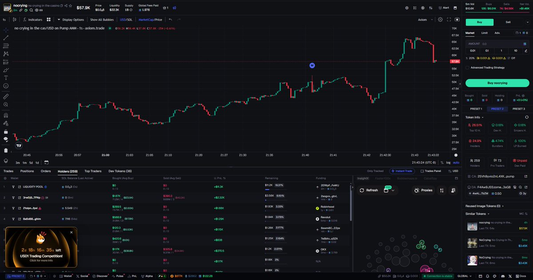Click the edit pencil next to amount presets

525,51
